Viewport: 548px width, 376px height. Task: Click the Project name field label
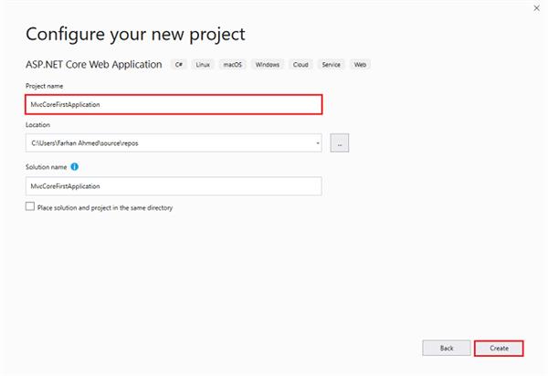(x=44, y=85)
